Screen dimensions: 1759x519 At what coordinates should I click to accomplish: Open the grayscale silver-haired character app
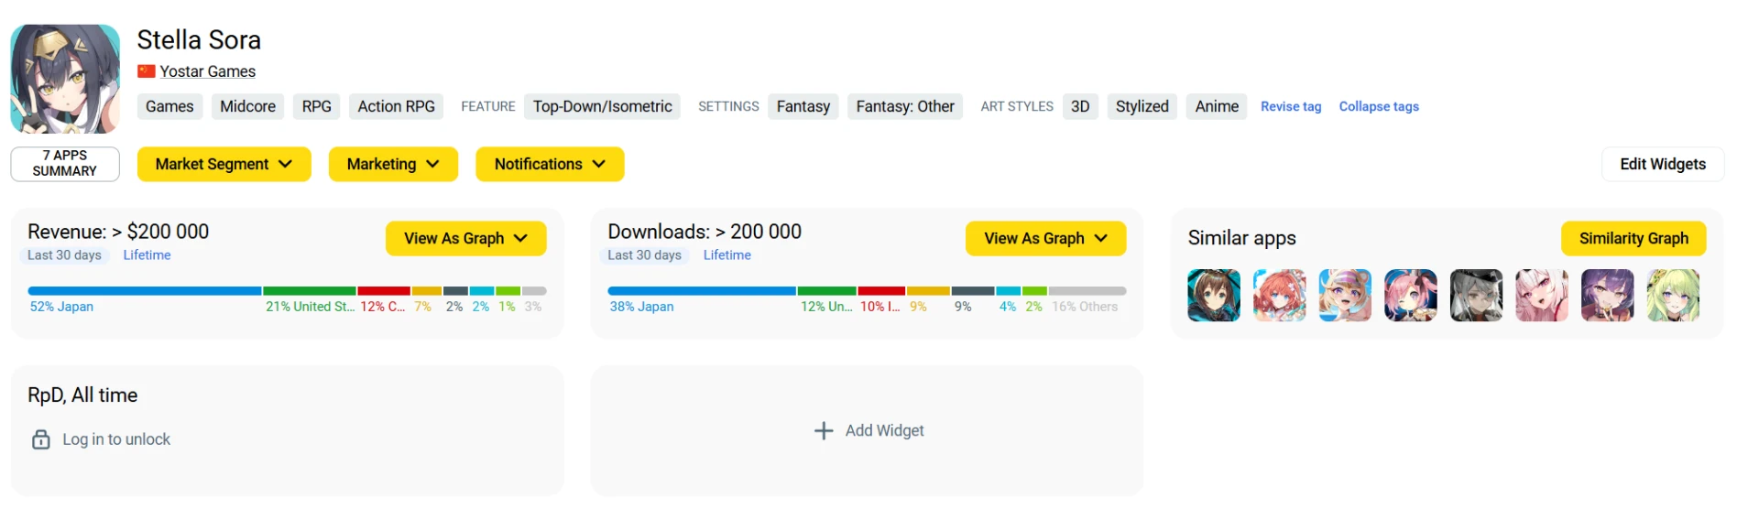tap(1476, 296)
